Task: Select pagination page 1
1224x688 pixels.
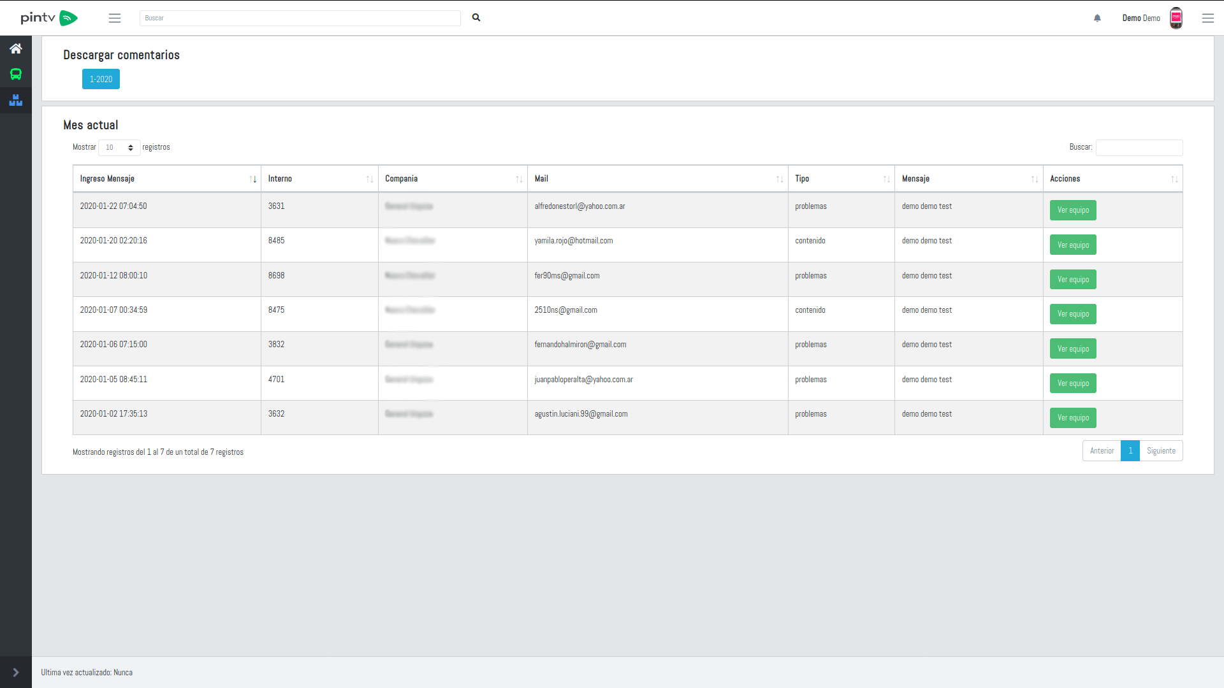Action: 1130,451
